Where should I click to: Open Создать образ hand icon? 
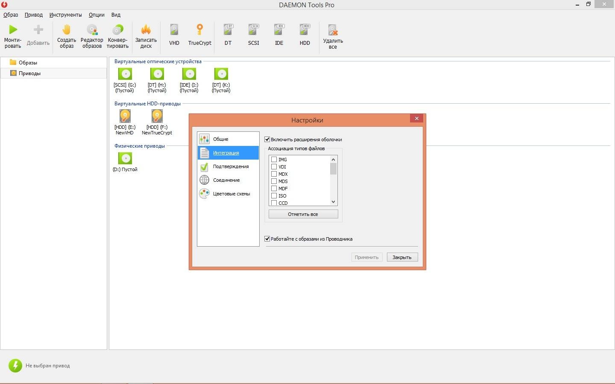(x=66, y=30)
